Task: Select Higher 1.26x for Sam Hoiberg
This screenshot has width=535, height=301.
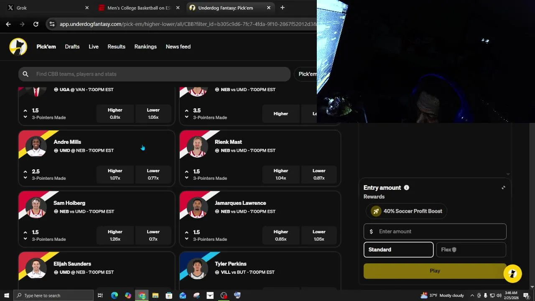Action: 115,235
